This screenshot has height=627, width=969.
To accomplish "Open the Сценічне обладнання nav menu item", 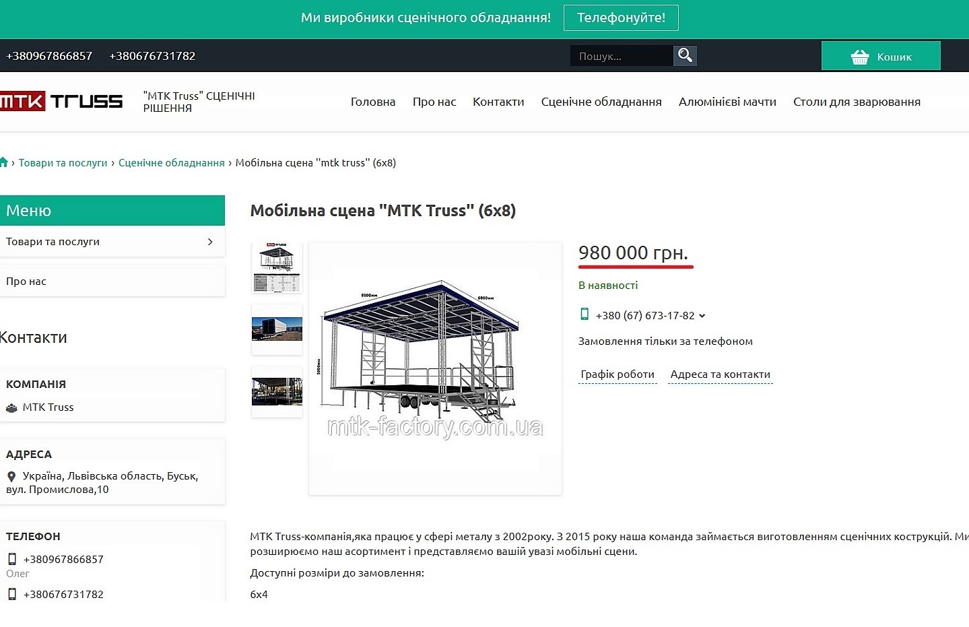I will point(601,102).
